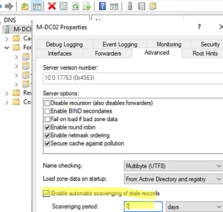Click the green Refresh icon

[x=75, y=6]
